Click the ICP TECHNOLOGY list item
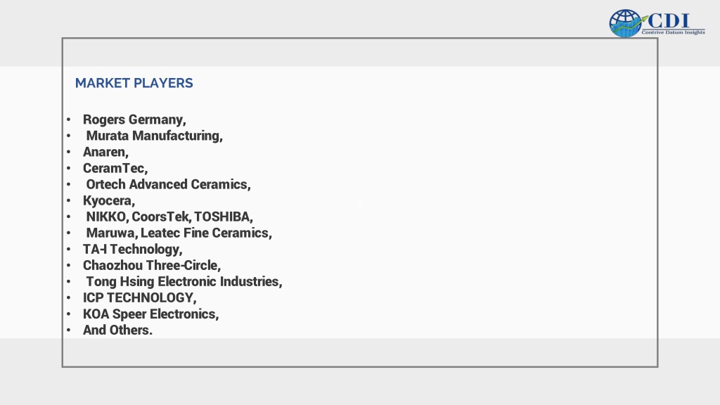This screenshot has width=720, height=405. pyautogui.click(x=140, y=297)
